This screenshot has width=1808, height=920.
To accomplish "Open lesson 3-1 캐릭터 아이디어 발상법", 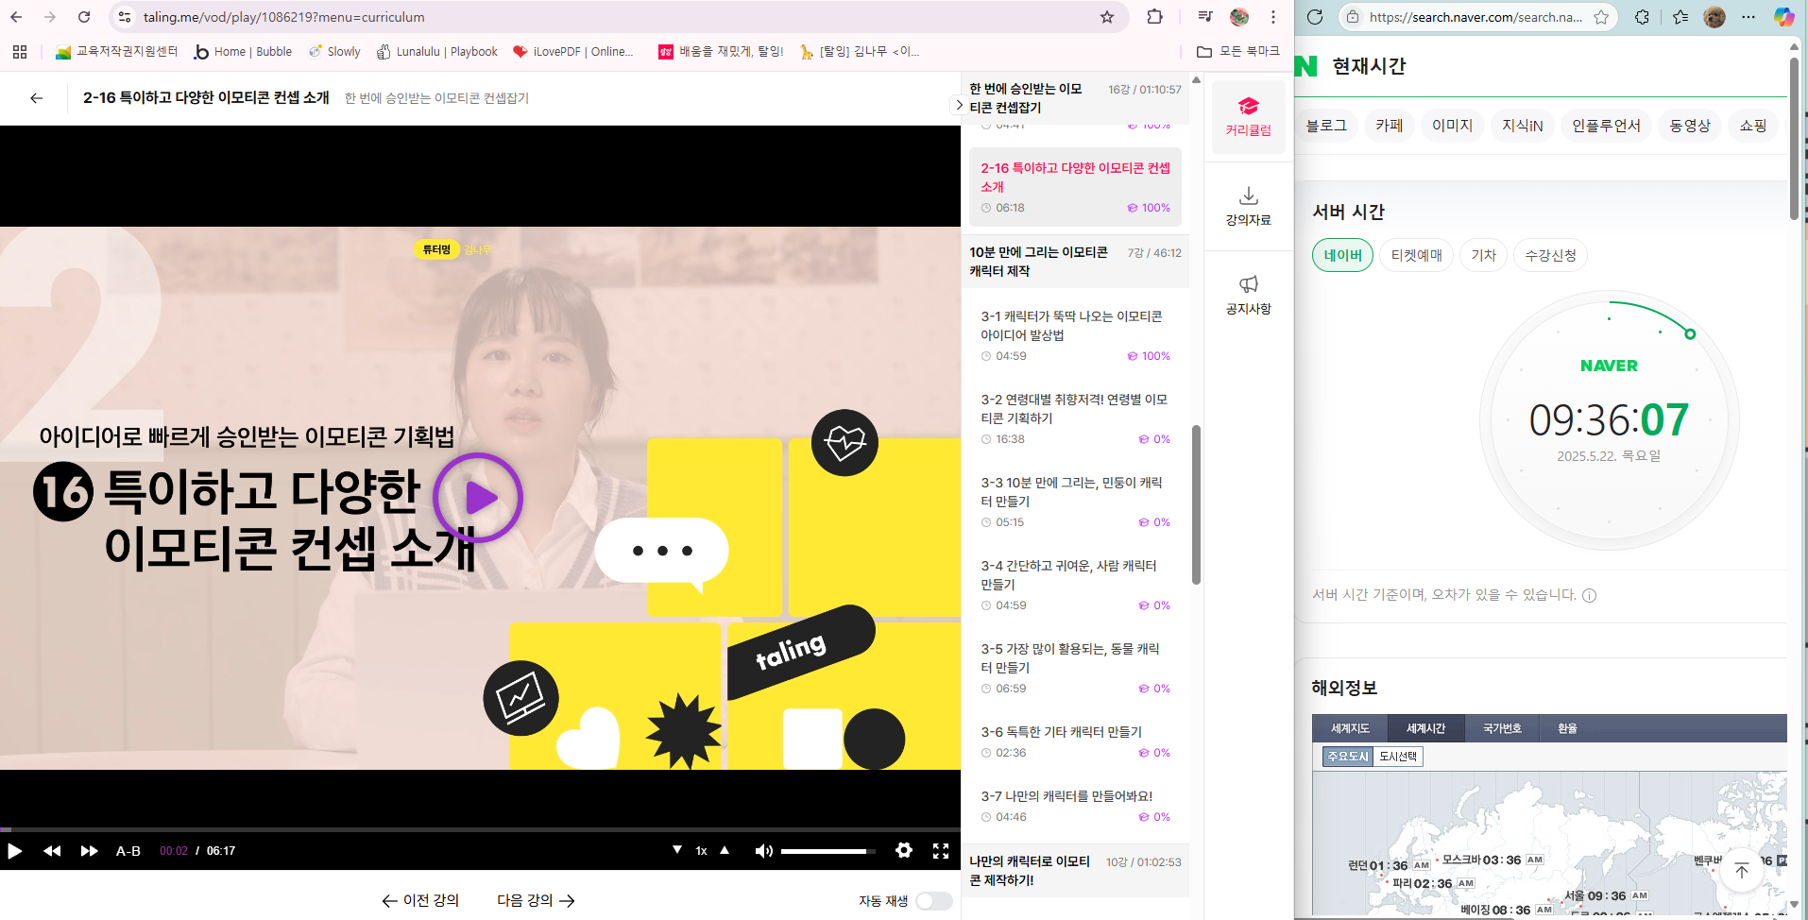I will (x=1072, y=325).
